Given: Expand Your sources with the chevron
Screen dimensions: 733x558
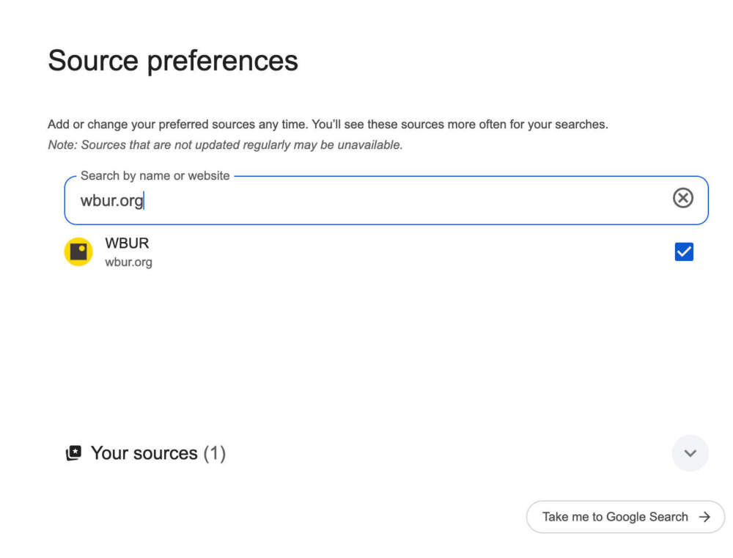Looking at the screenshot, I should tap(690, 453).
